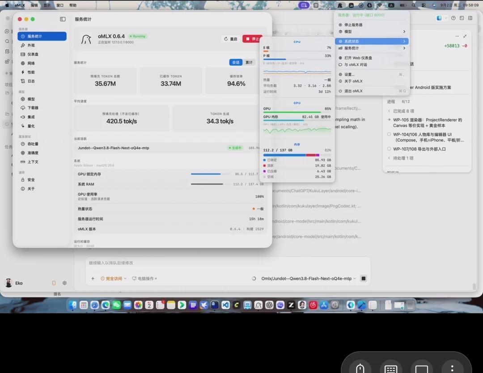Viewport: 483px width, 373px height.
Task: Open the app picker dropdown in background toolbar
Action: (x=442, y=18)
